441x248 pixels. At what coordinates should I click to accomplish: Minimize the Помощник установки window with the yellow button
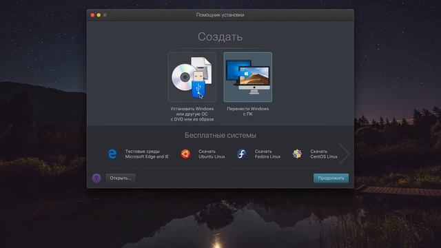point(99,15)
